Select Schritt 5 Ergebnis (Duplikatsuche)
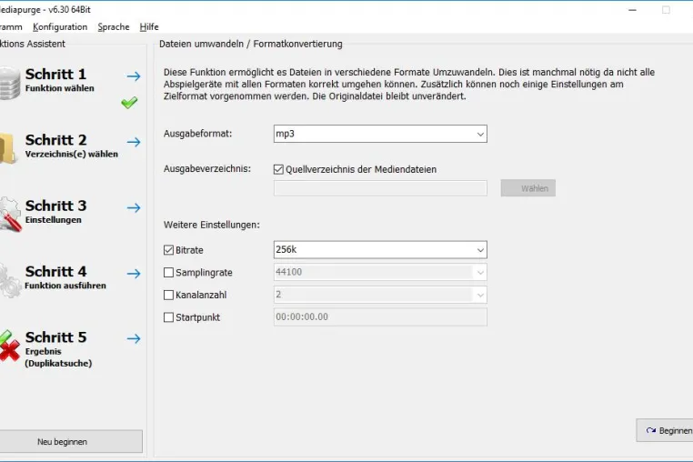The width and height of the screenshot is (693, 462). (x=58, y=349)
